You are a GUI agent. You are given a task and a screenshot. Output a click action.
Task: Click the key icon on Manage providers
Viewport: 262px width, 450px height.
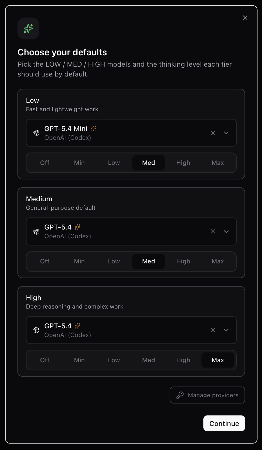[180, 395]
